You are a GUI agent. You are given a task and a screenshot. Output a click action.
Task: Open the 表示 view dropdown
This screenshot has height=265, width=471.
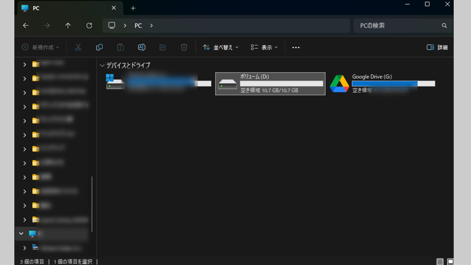click(x=264, y=47)
